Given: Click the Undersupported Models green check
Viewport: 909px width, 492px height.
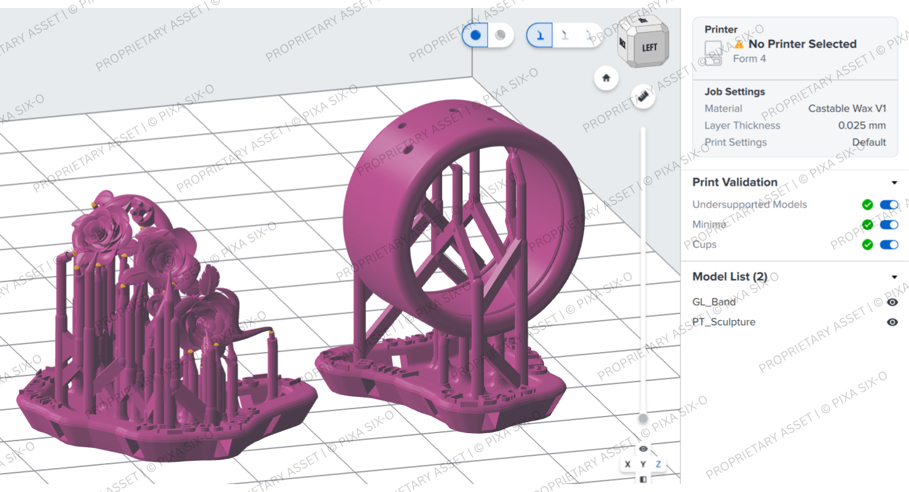Looking at the screenshot, I should coord(867,205).
